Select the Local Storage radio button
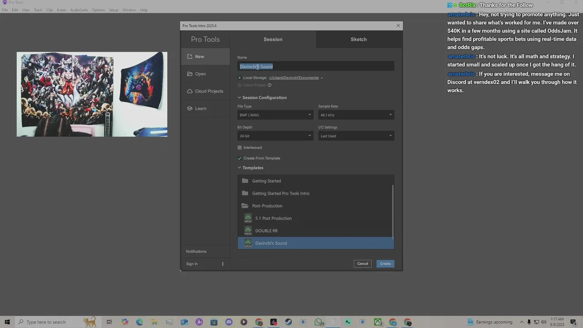 click(240, 78)
